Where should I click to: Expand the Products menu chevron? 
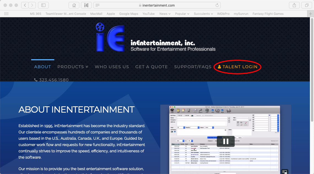(87, 67)
